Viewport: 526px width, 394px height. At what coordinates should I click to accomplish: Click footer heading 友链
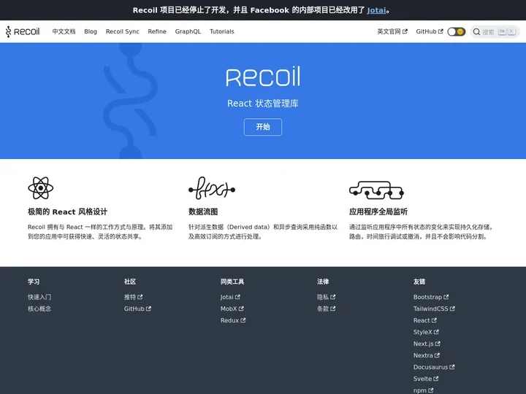pyautogui.click(x=419, y=282)
